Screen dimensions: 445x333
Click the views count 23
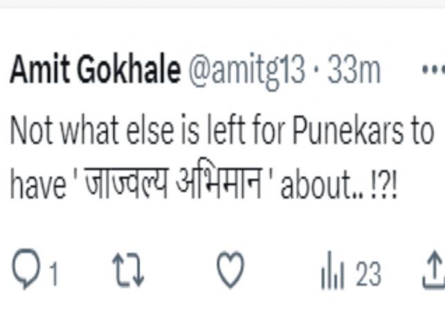pos(367,276)
